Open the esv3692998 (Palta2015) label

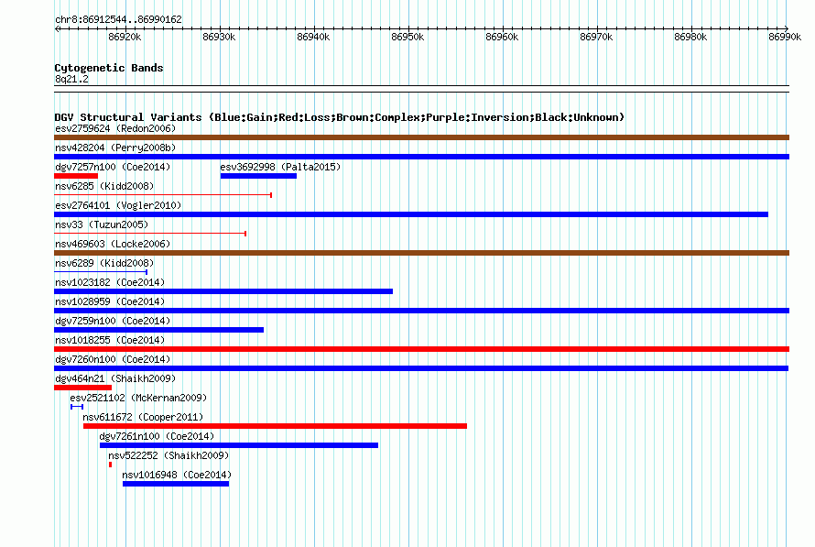(x=281, y=167)
